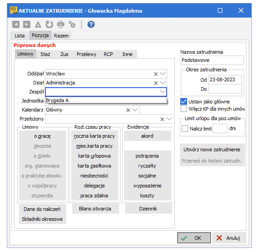Check the Nalicz limit checkbox
The width and height of the screenshot is (260, 252).
point(185,128)
